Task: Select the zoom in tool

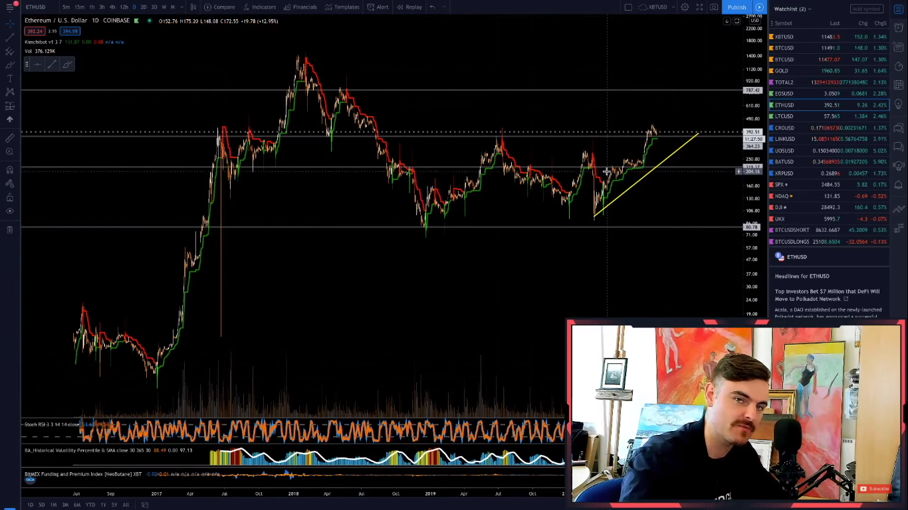Action: (9, 152)
